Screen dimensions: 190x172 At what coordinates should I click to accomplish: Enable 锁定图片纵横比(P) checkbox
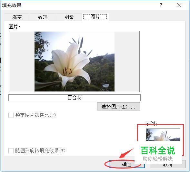click(x=11, y=115)
